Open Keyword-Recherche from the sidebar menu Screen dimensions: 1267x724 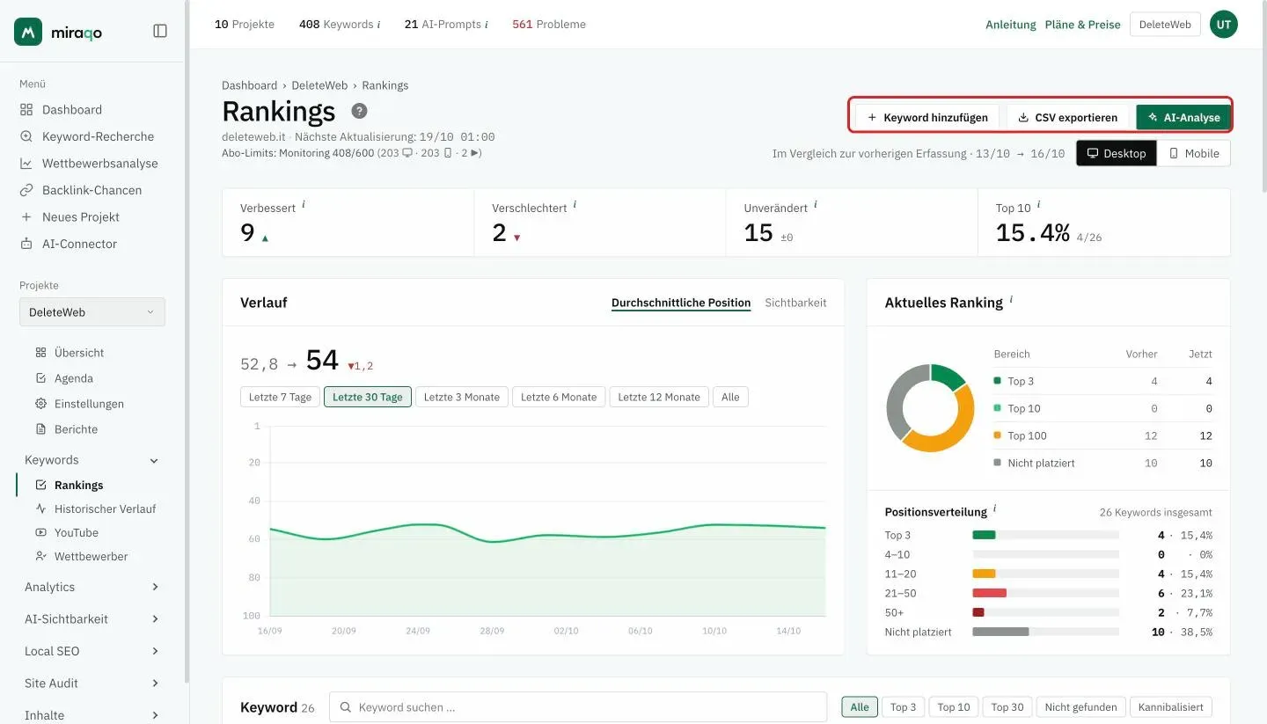point(98,136)
